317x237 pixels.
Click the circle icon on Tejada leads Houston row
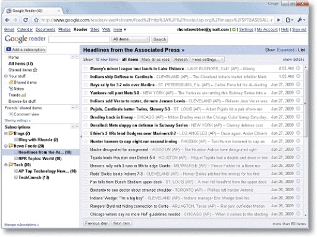click(298, 157)
